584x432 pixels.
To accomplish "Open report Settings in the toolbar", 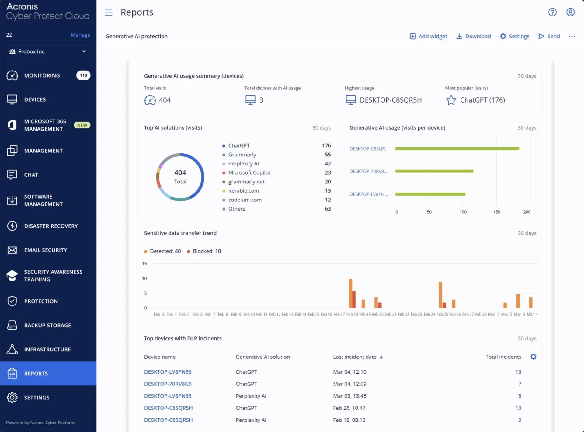I will (x=515, y=36).
